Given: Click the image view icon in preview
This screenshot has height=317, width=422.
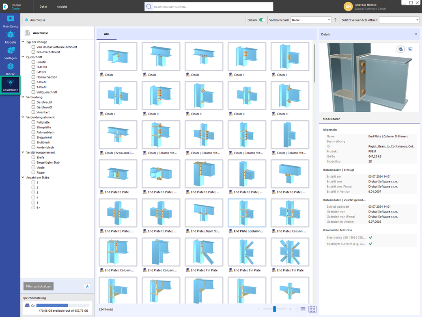Looking at the screenshot, I should tap(410, 49).
